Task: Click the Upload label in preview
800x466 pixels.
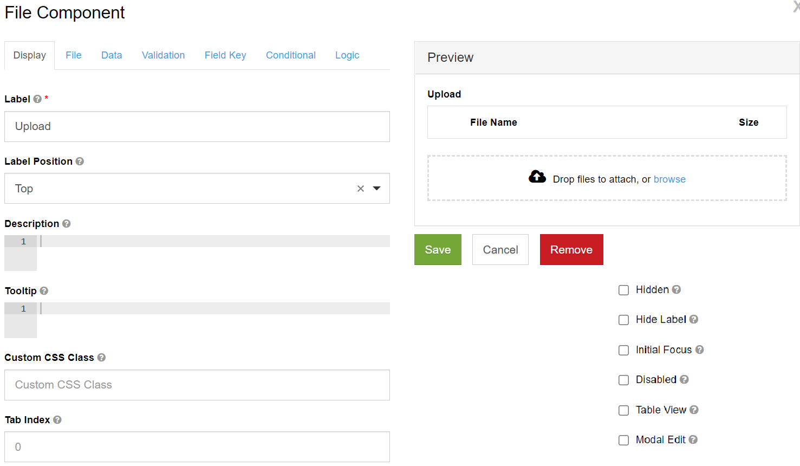Action: click(x=444, y=94)
